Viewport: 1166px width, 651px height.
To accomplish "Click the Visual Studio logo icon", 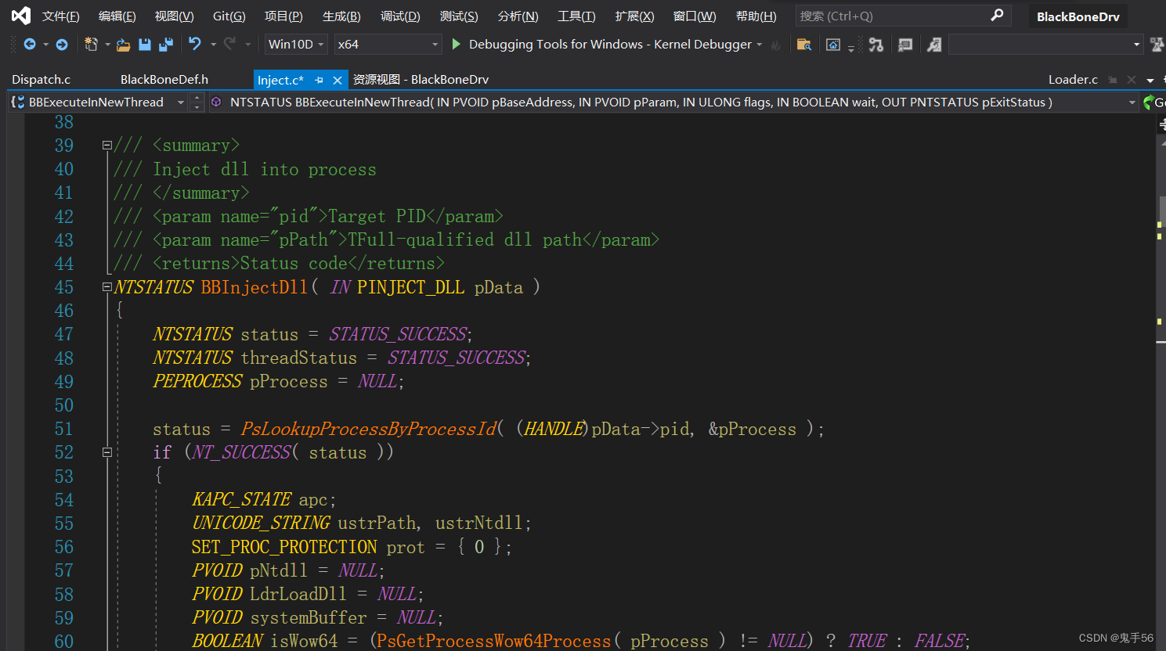I will click(21, 16).
